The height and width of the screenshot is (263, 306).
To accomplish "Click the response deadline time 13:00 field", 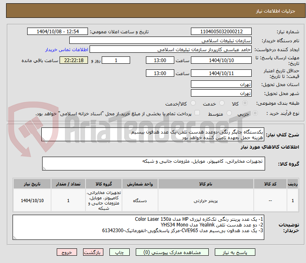I will [160, 60].
